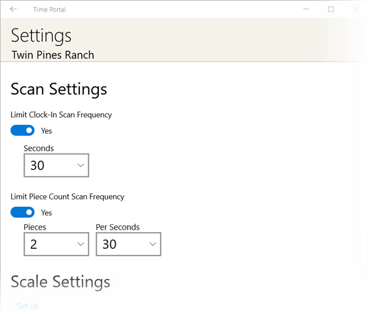Viewport: 369px width, 314px height.
Task: Click the Scale Settings heading
Action: [60, 282]
